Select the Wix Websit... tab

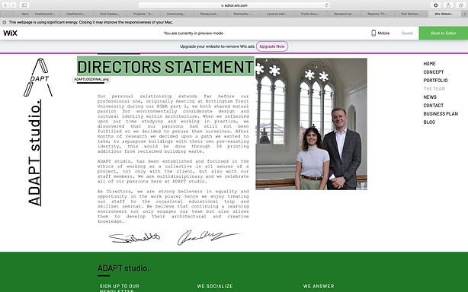(x=444, y=14)
